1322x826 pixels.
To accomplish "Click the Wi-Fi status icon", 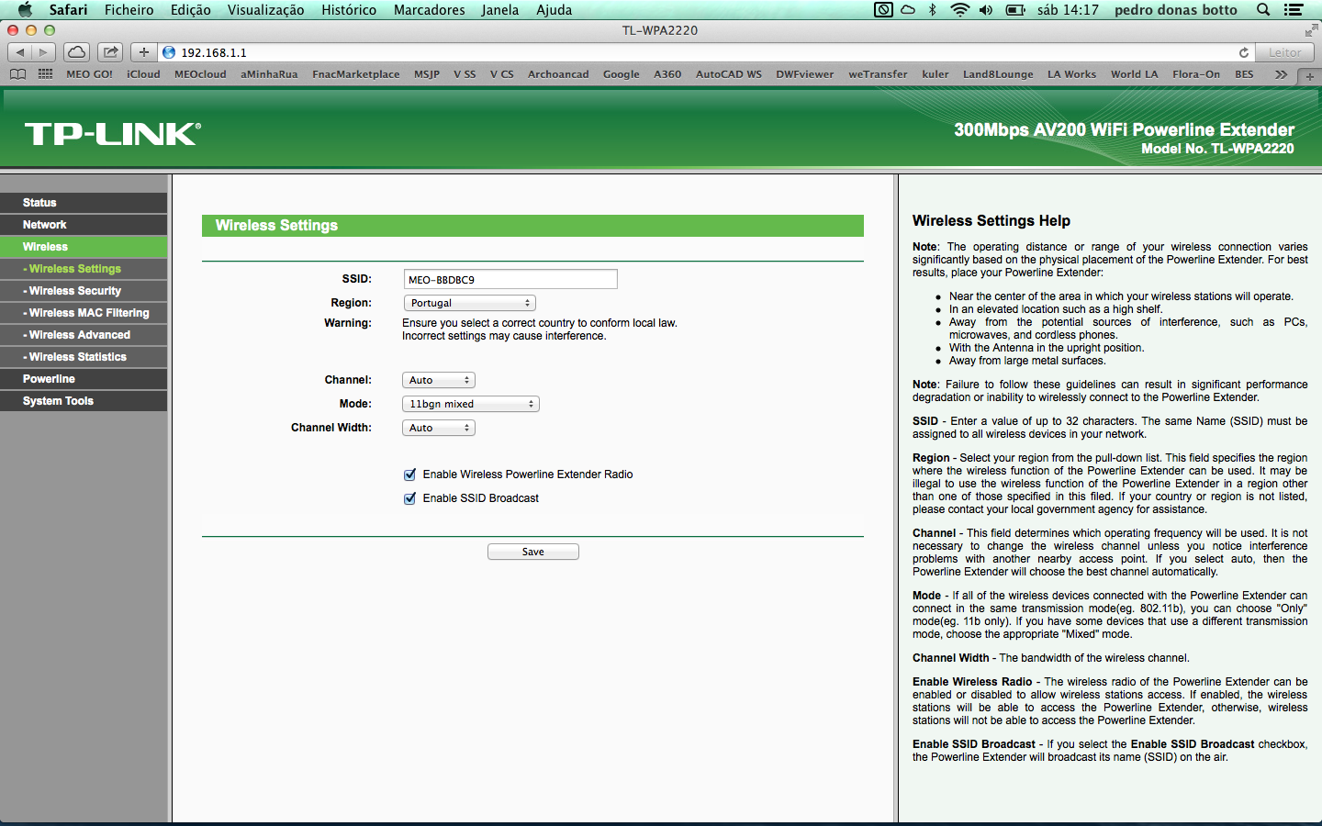I will pos(959,10).
